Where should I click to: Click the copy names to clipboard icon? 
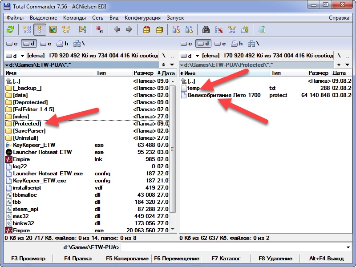pos(245,29)
